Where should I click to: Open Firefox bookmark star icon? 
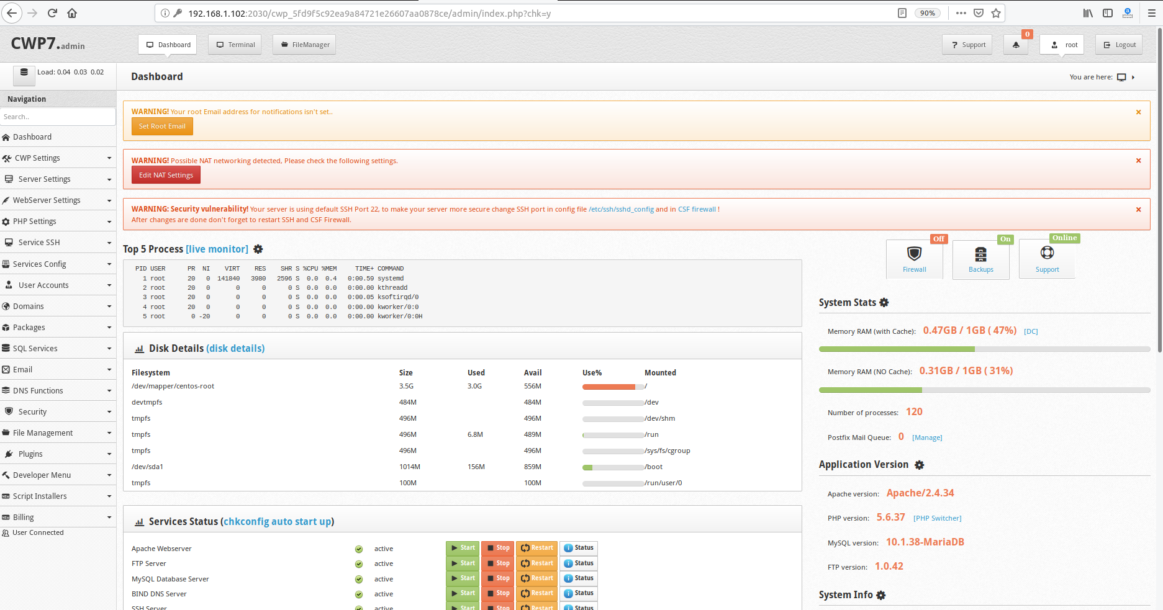(x=996, y=13)
